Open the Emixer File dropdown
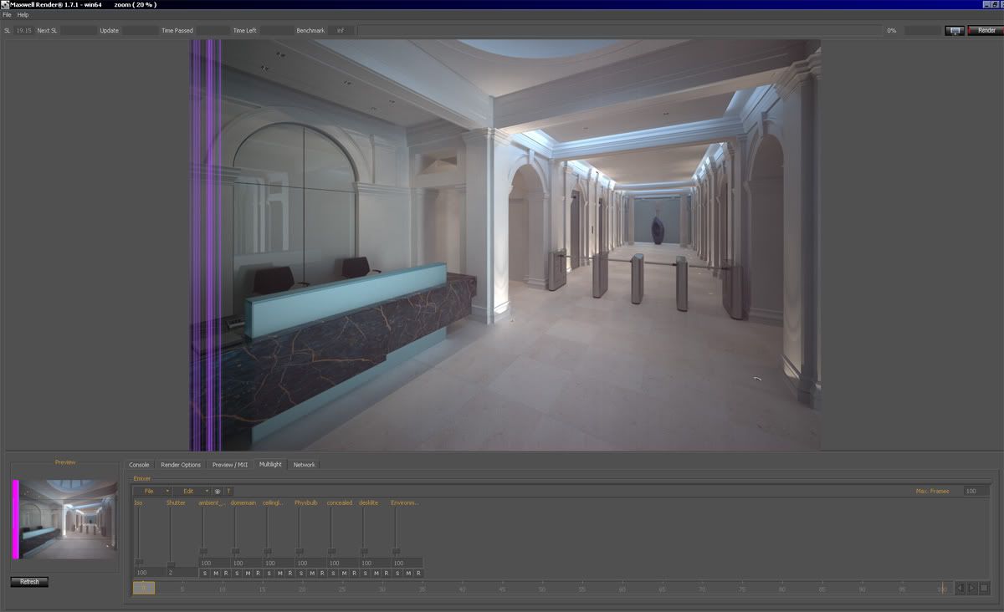 pos(152,492)
